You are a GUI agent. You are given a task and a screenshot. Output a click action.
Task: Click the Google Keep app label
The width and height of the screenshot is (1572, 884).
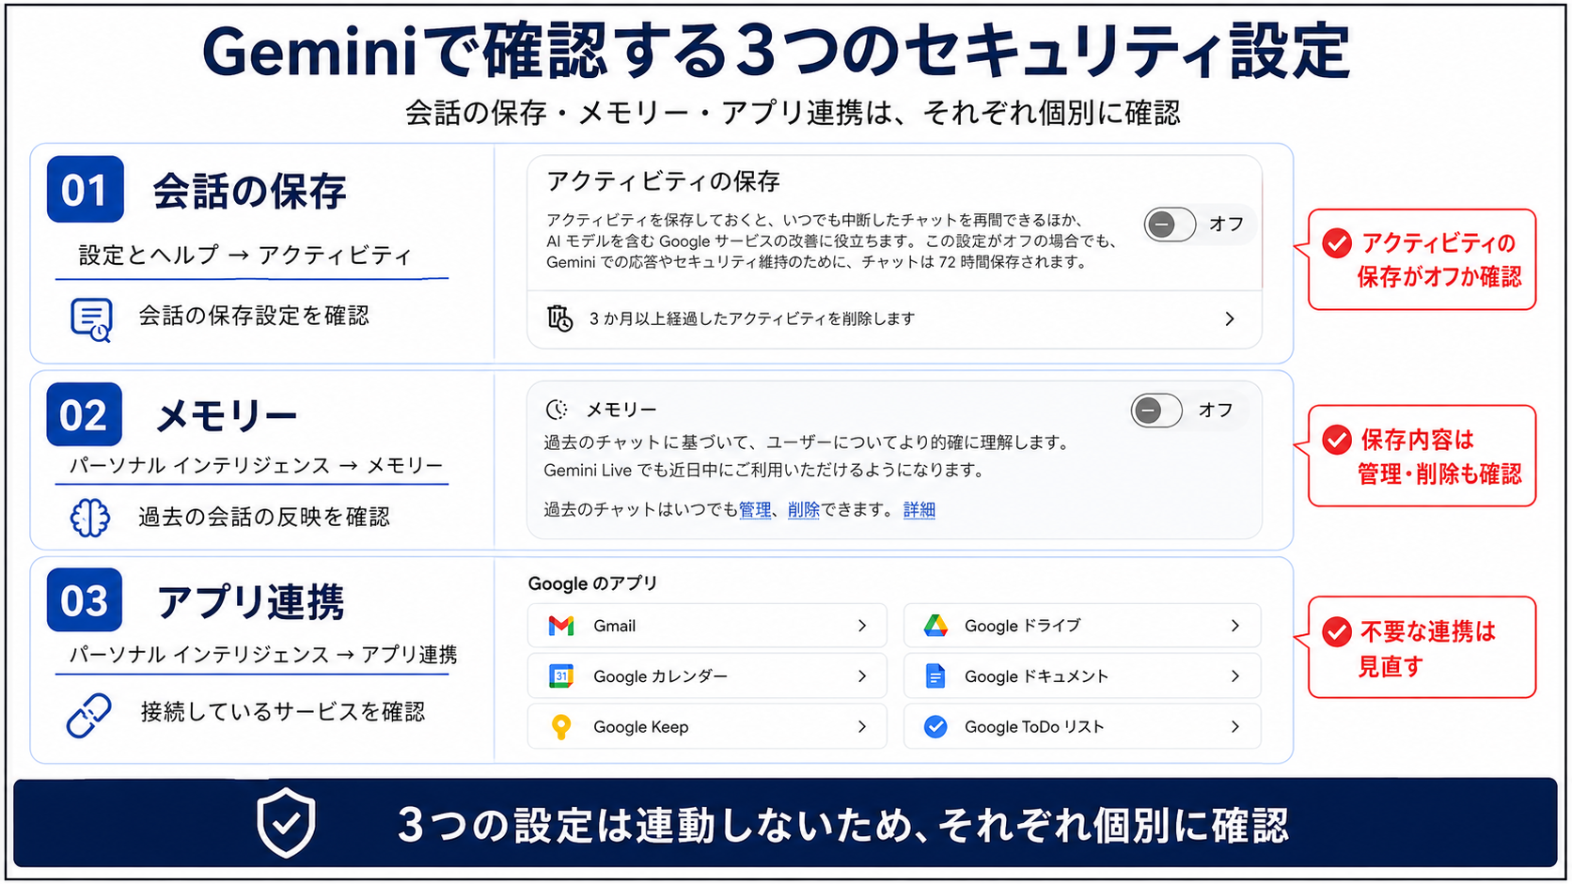pos(641,727)
